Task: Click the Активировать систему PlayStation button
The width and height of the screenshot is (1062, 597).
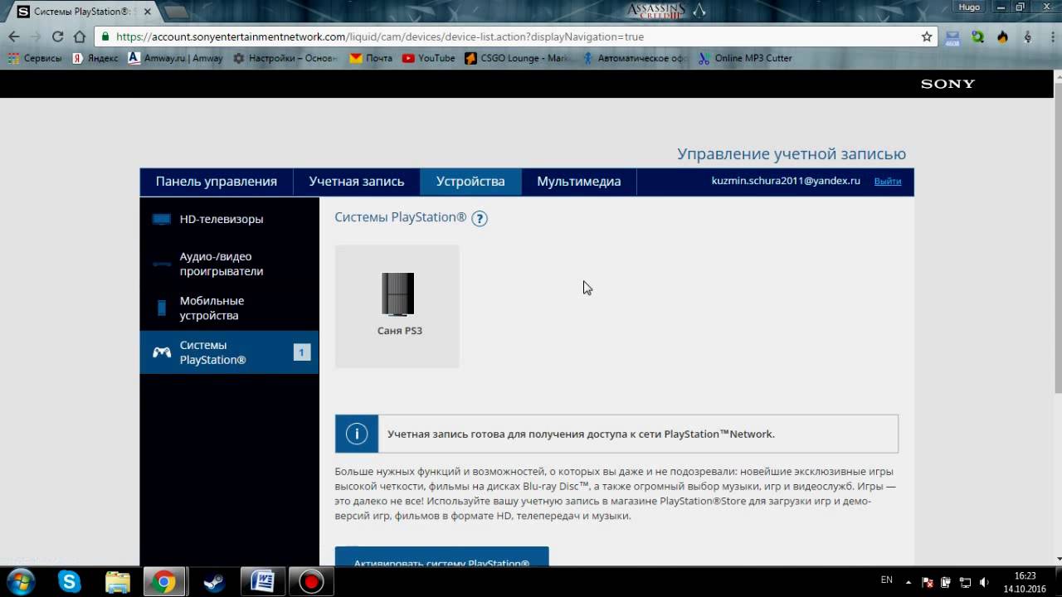Action: [441, 557]
